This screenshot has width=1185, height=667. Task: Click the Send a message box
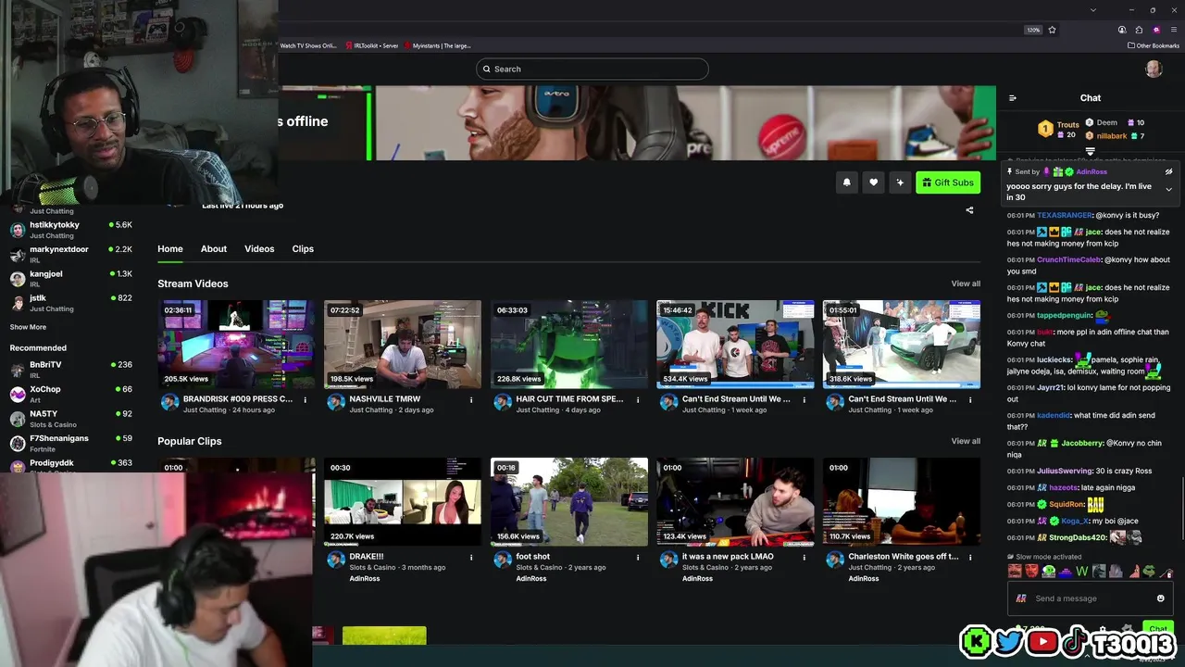[1091, 598]
